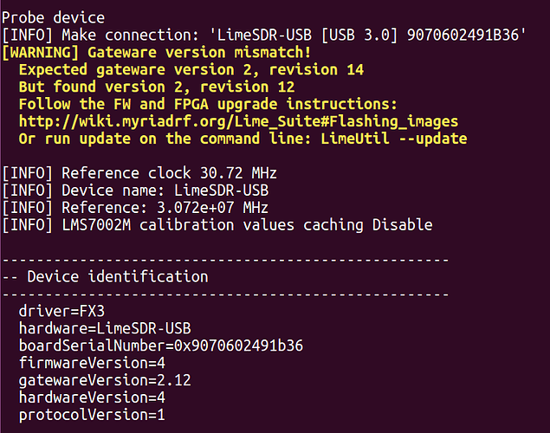
Task: Open the wiki.myriadrf.org Flashing_images link
Action: [238, 121]
